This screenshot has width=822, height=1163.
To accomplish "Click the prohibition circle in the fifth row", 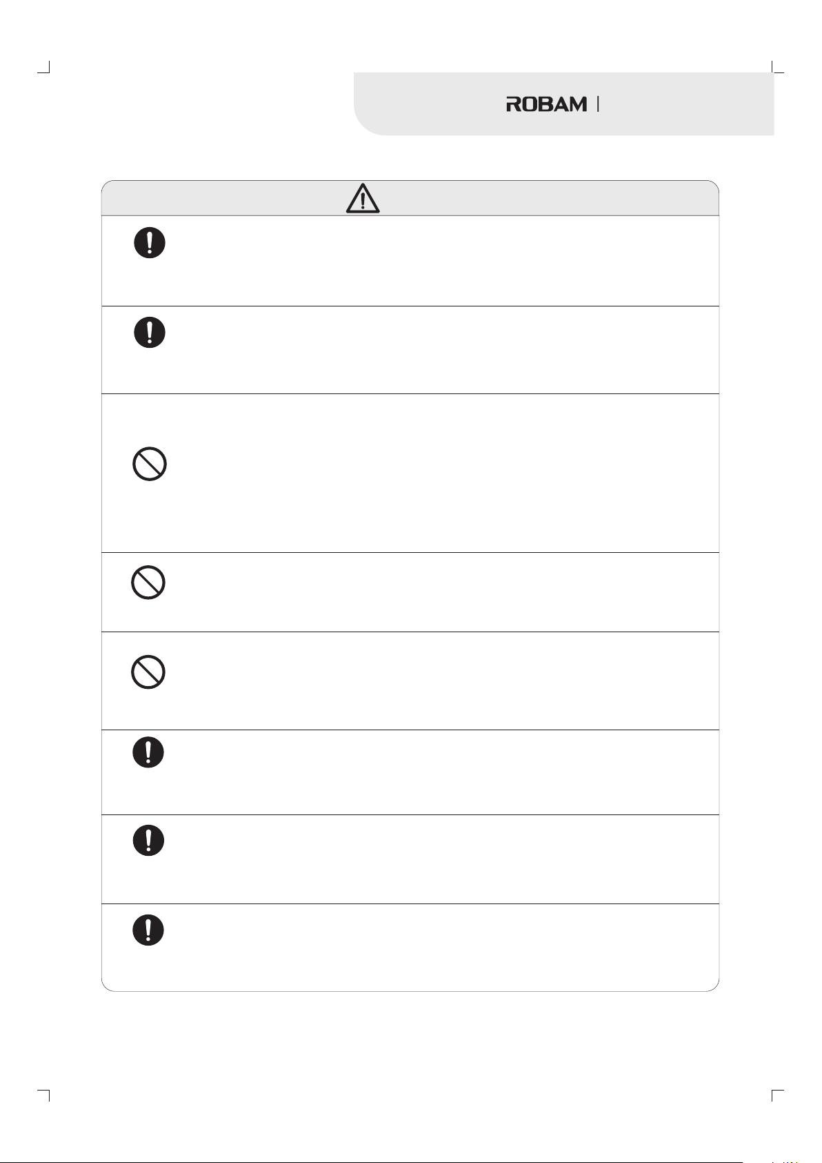I will click(x=148, y=672).
